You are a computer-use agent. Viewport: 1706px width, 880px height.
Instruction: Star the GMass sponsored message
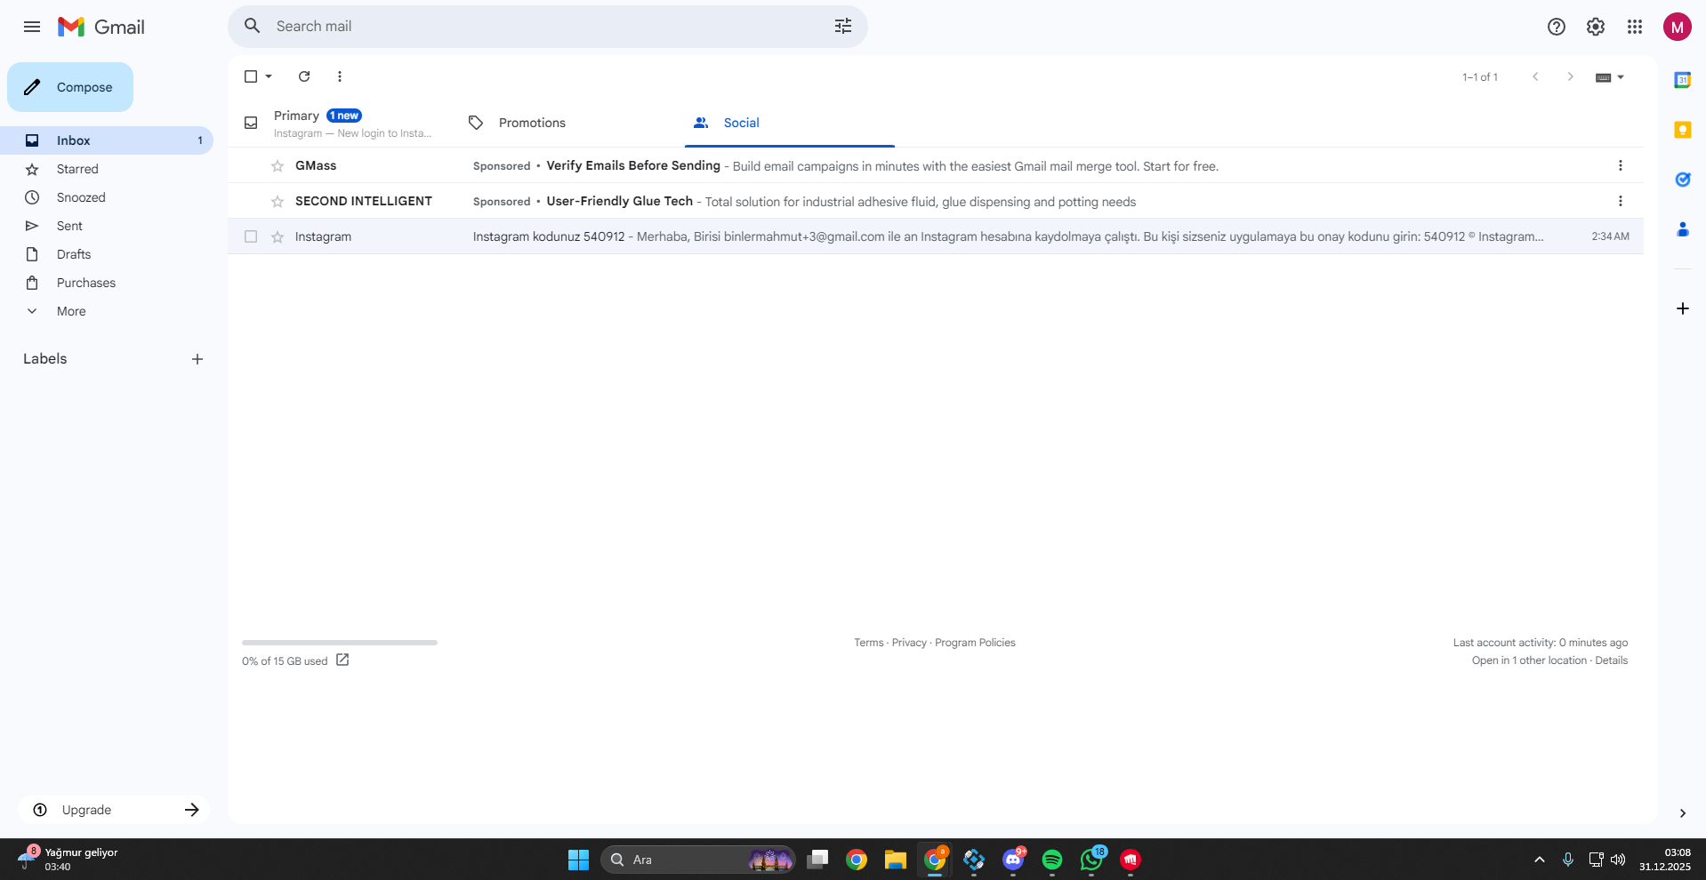pos(278,165)
